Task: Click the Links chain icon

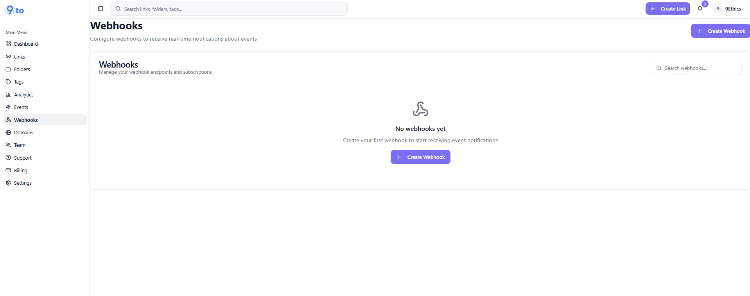Action: pyautogui.click(x=8, y=57)
